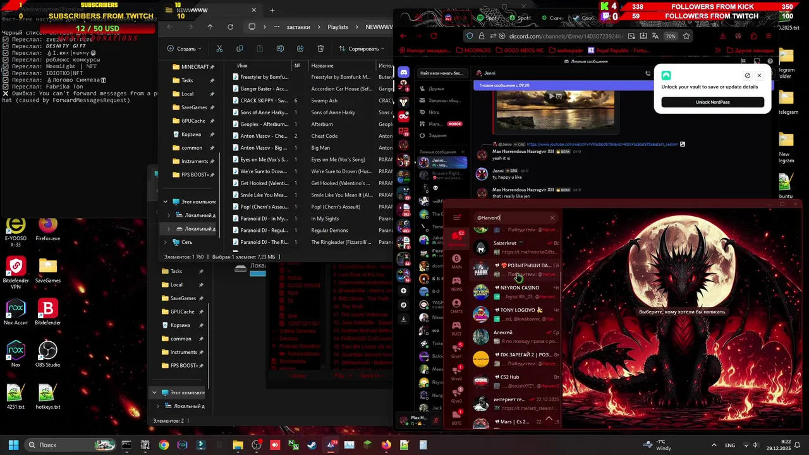Open the Telegram NEWS folder
The height and width of the screenshot is (455, 809).
pos(456,284)
